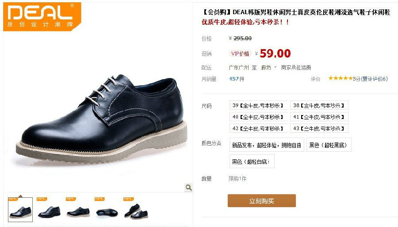
Task: Select the fourth thumbnail showing top view
Action: tap(107, 209)
